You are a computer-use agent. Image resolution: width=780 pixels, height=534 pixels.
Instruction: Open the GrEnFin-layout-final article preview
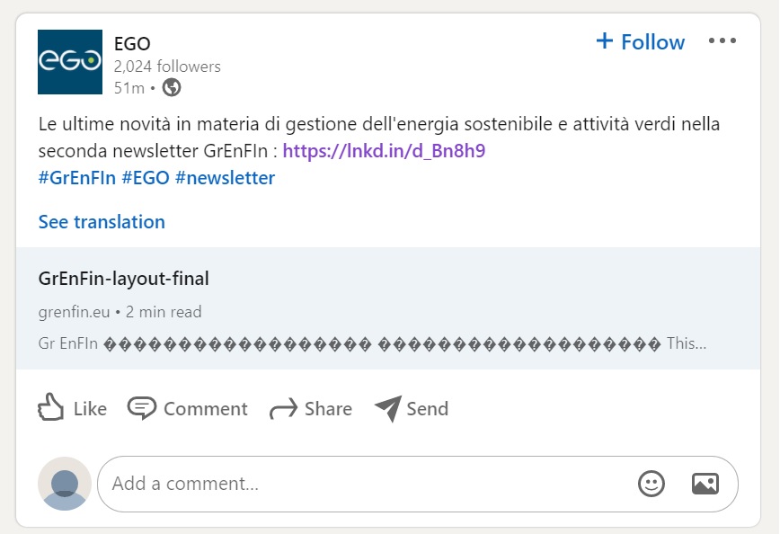click(388, 308)
